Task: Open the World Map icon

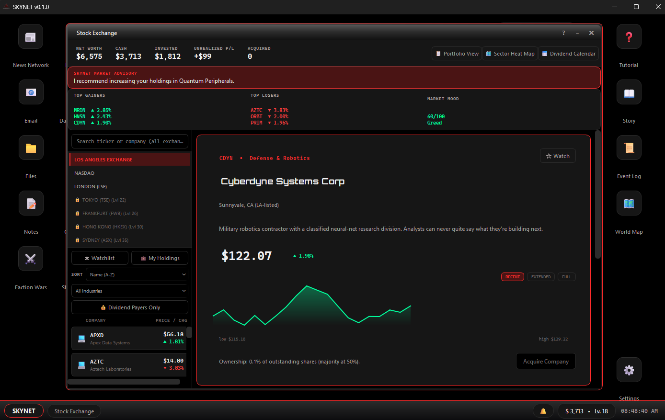Action: [629, 204]
